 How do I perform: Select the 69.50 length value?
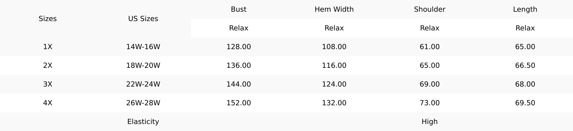pyautogui.click(x=525, y=103)
